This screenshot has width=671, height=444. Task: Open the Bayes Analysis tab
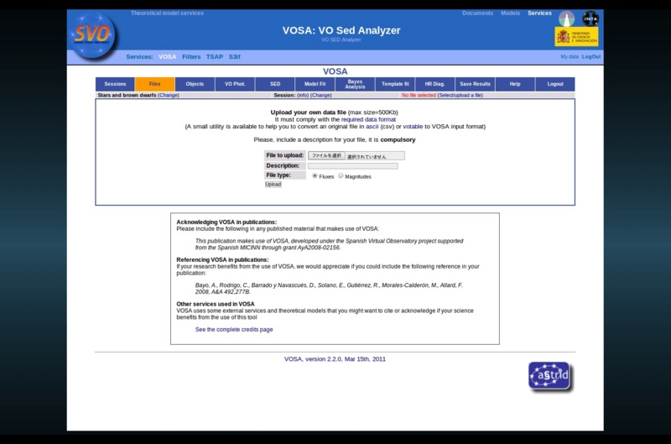(x=355, y=84)
